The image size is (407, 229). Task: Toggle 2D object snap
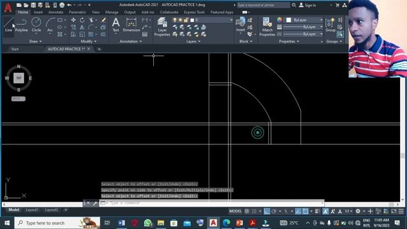(305, 211)
